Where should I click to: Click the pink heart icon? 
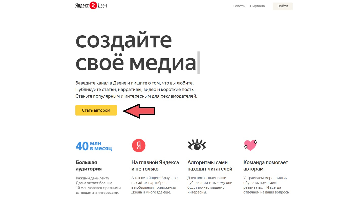coord(250,145)
